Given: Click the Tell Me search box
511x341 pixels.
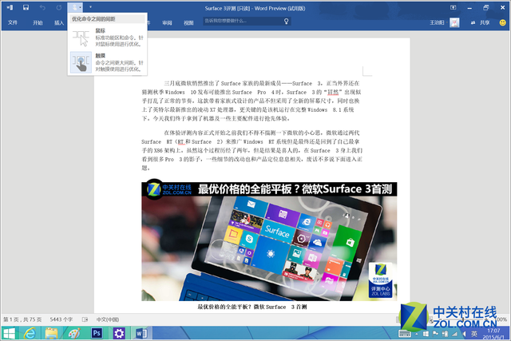Looking at the screenshot, I should tap(247, 22).
